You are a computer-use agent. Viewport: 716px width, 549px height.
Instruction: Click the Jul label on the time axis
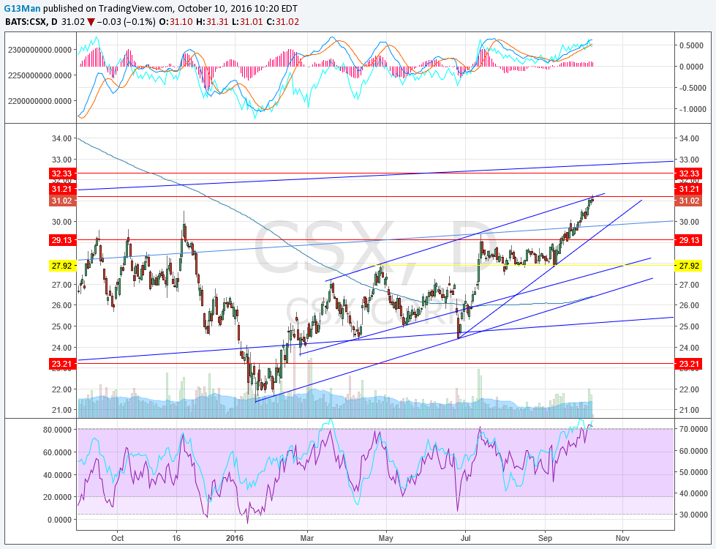(x=465, y=538)
